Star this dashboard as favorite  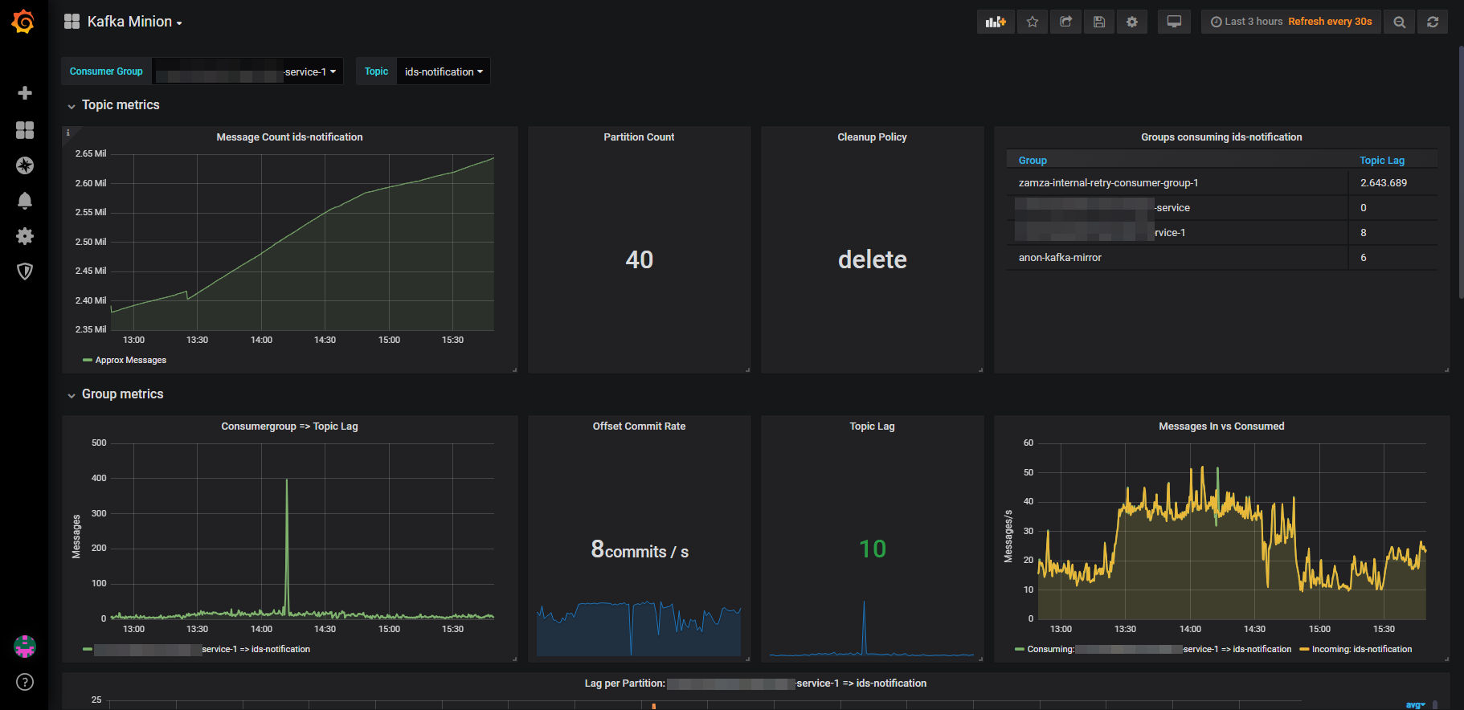tap(1033, 22)
